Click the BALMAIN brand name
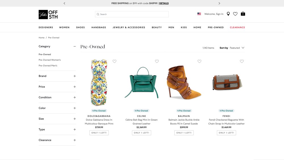 [x=184, y=116]
